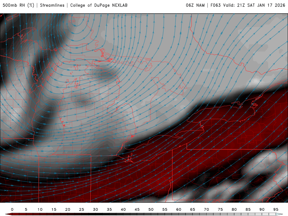Click the "500mb RH (%)" title text

18,5
